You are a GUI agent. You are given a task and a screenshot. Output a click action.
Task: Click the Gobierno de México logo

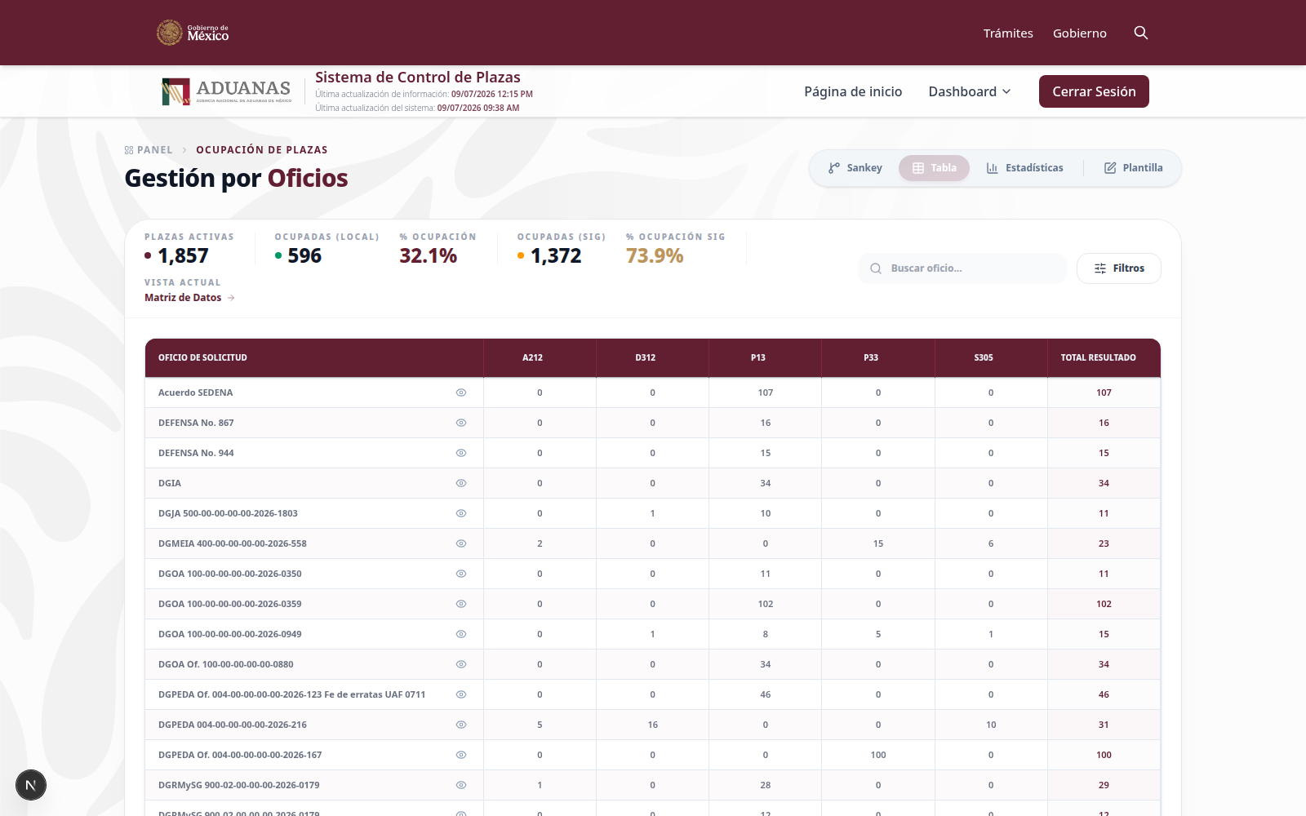(193, 33)
